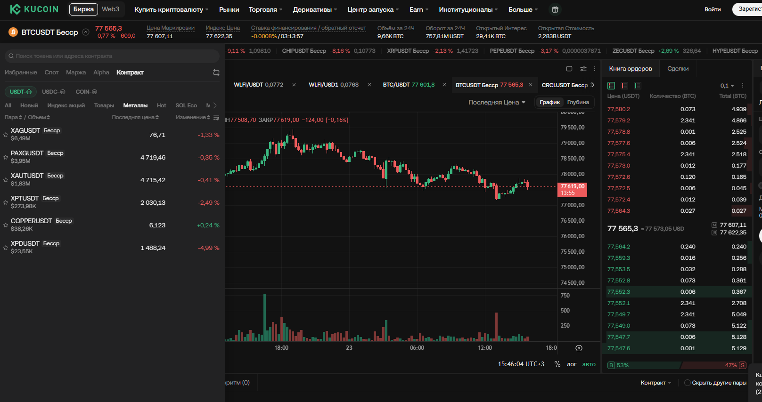Toggle лог scale on the chart

tap(572, 364)
